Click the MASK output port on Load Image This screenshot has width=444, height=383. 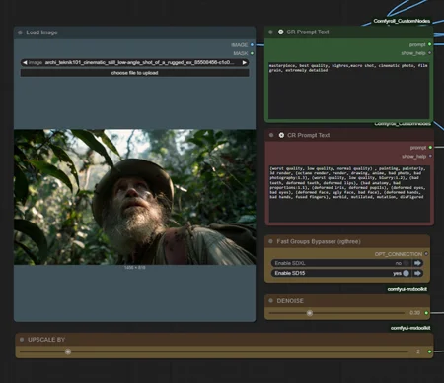(252, 53)
